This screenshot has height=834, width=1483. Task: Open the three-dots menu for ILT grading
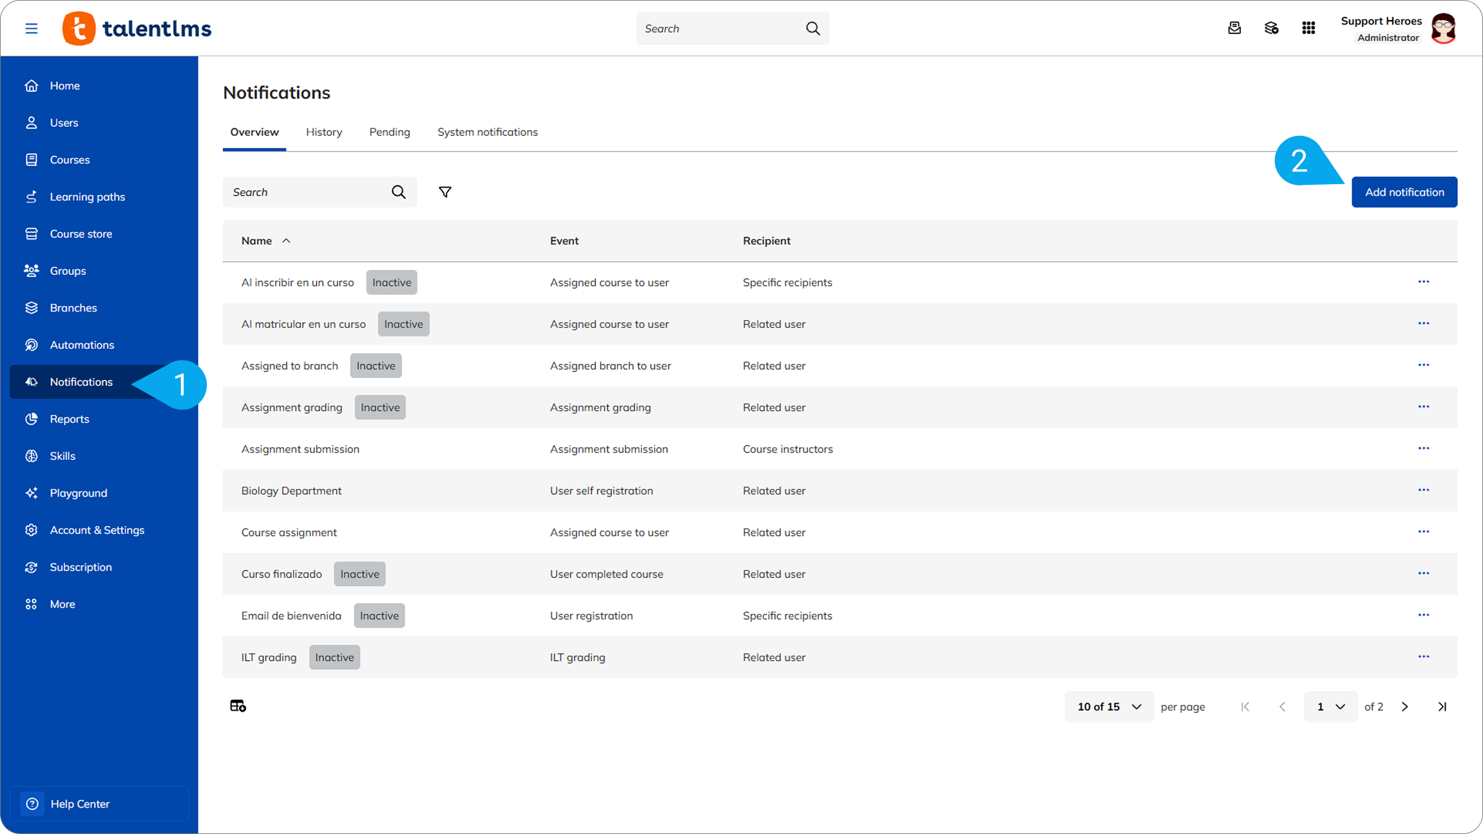click(1424, 657)
